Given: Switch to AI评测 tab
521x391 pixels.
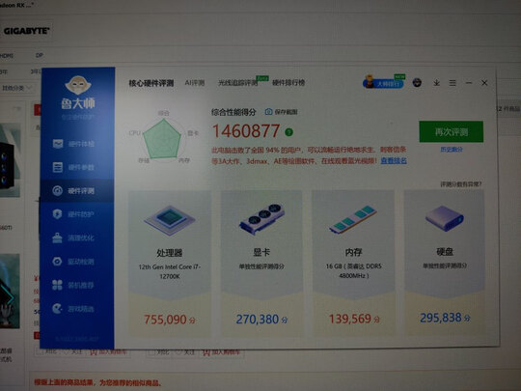Looking at the screenshot, I should [195, 83].
